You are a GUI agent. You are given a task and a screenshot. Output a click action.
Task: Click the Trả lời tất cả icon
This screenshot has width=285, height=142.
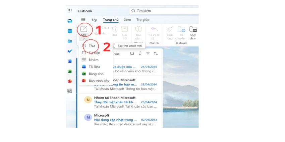click(x=154, y=29)
